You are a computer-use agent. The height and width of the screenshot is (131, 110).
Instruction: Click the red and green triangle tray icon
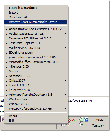click(x=73, y=120)
